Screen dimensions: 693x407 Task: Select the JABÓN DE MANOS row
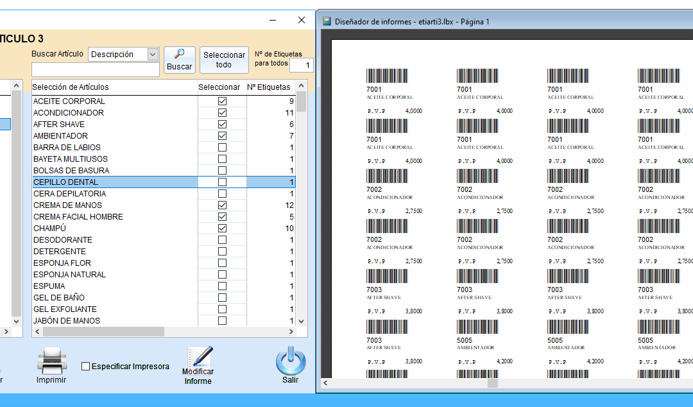pos(164,321)
